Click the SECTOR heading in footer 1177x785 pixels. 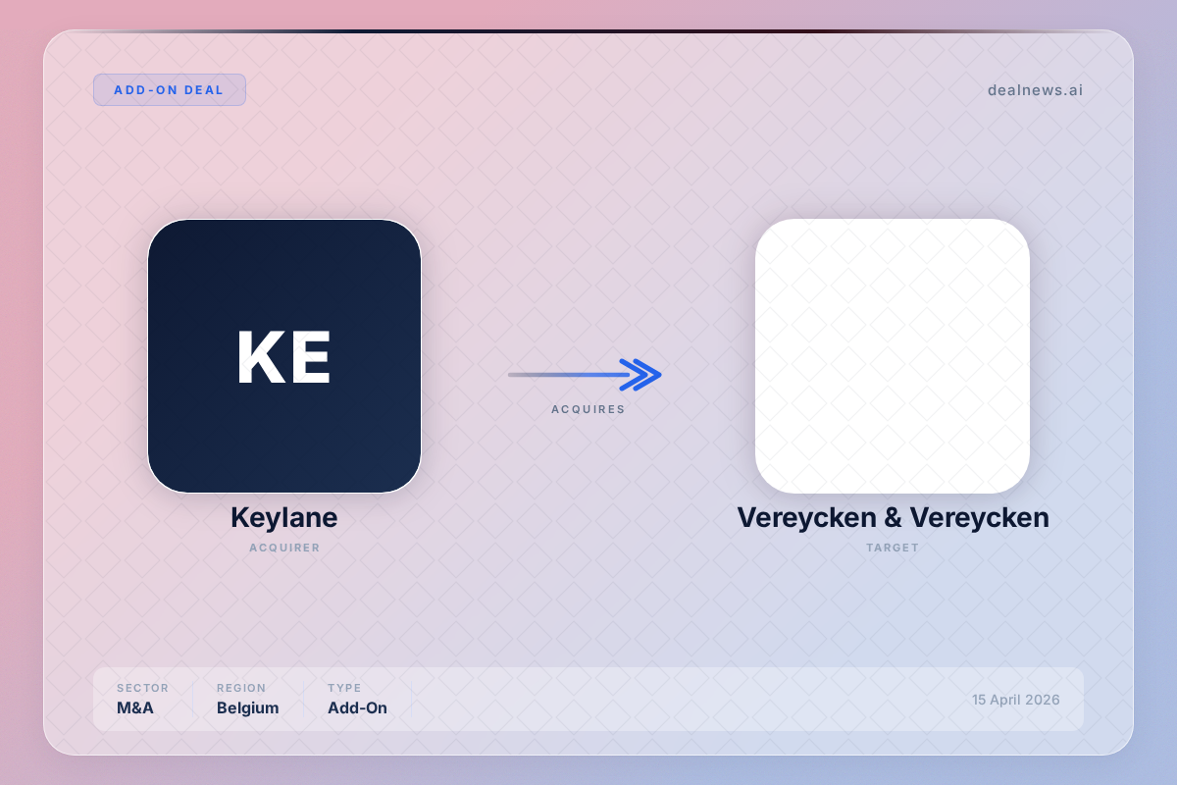(x=142, y=688)
